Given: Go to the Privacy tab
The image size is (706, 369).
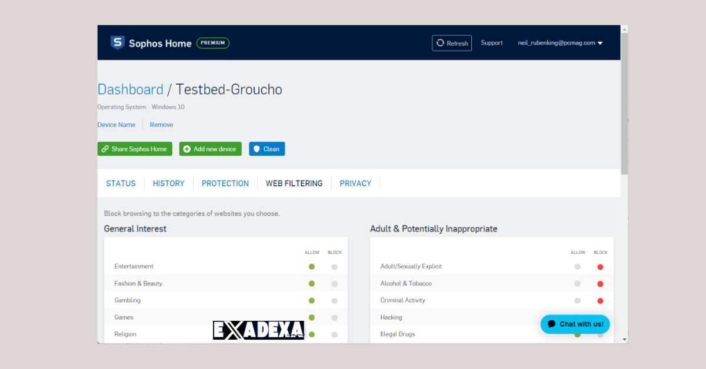Looking at the screenshot, I should tap(355, 183).
